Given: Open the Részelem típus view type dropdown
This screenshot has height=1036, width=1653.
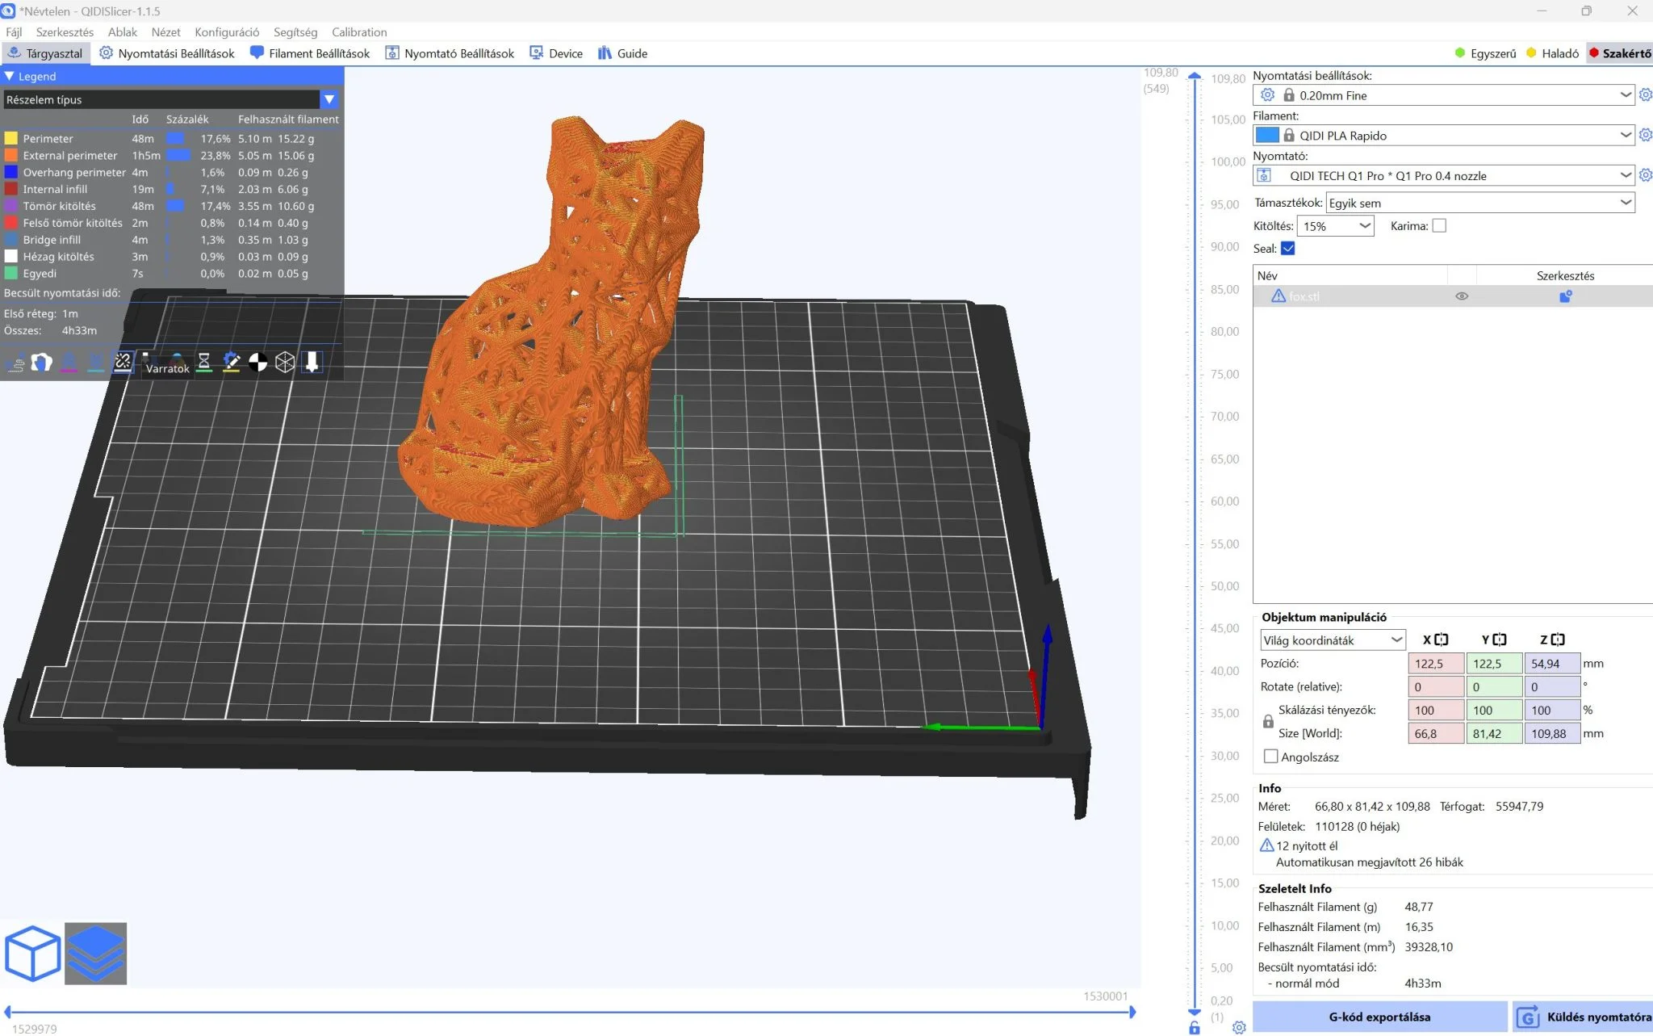Looking at the screenshot, I should coord(171,99).
